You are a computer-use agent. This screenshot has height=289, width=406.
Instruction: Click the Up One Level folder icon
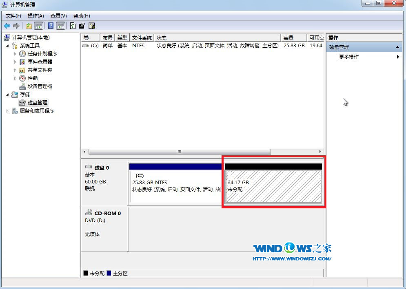29,26
